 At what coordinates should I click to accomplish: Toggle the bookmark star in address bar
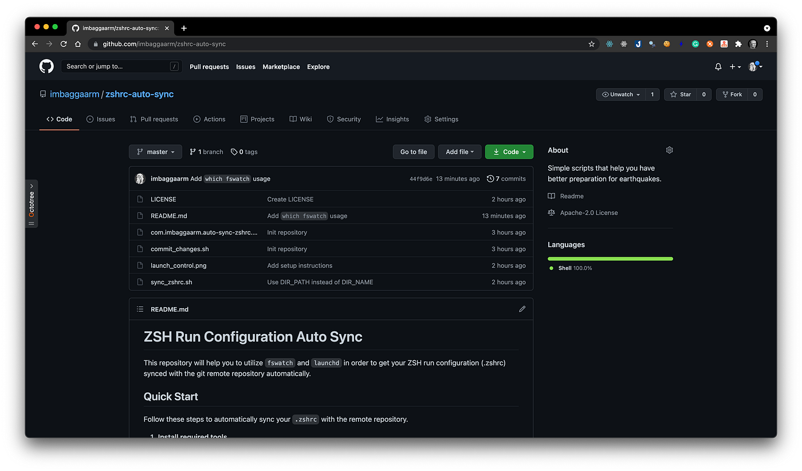click(591, 44)
